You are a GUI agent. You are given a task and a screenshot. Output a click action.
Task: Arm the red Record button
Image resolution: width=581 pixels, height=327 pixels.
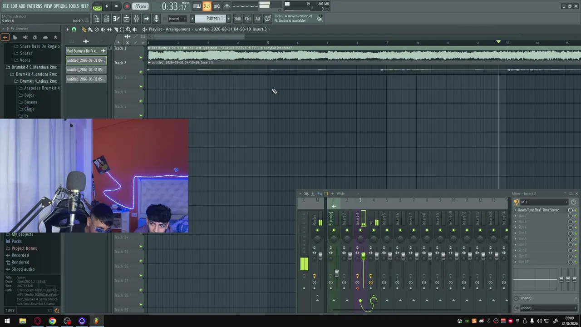127,6
